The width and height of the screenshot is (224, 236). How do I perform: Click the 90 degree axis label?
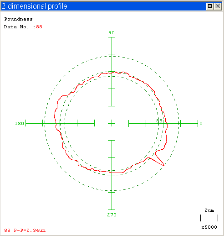[112, 32]
